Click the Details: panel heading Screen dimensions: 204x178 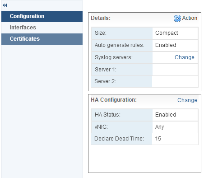point(101,18)
